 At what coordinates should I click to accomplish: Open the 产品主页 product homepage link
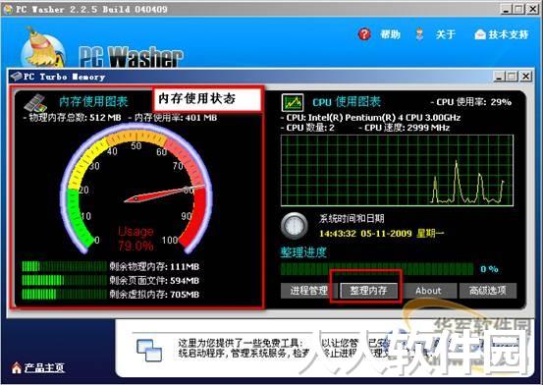[44, 367]
